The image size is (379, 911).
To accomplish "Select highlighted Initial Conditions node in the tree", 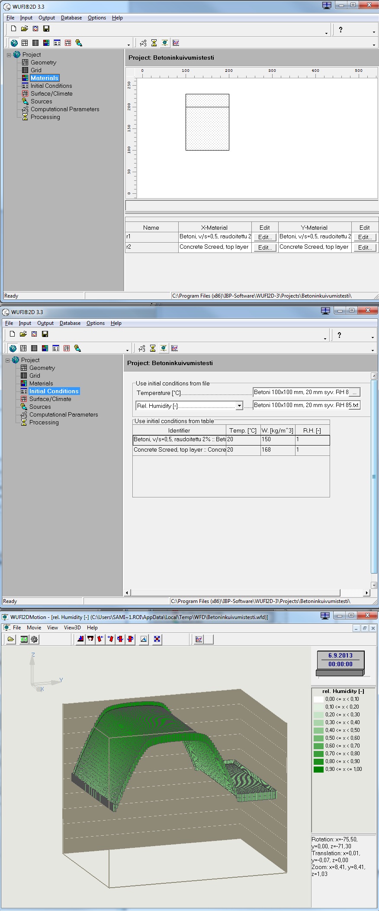I will tap(54, 391).
